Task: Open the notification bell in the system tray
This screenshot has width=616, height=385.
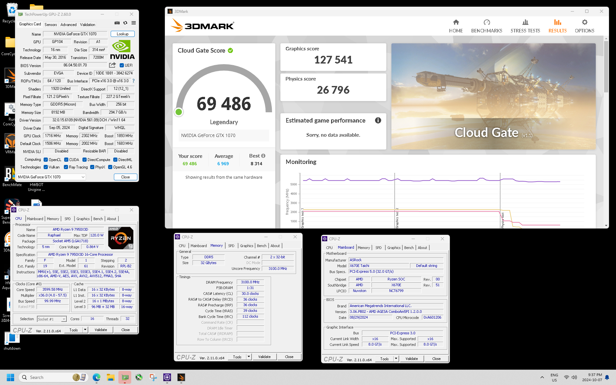Action: pos(607,377)
